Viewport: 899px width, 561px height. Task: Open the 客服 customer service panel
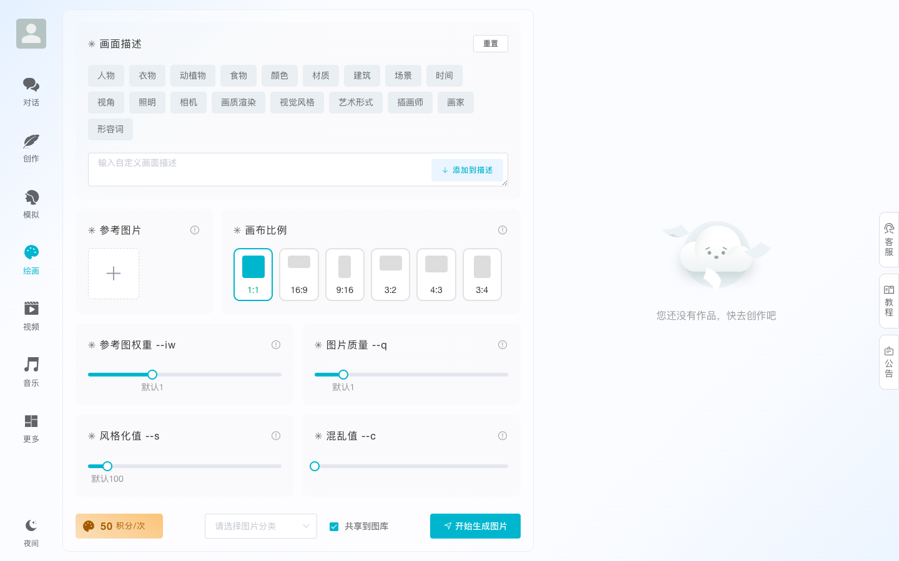point(888,239)
